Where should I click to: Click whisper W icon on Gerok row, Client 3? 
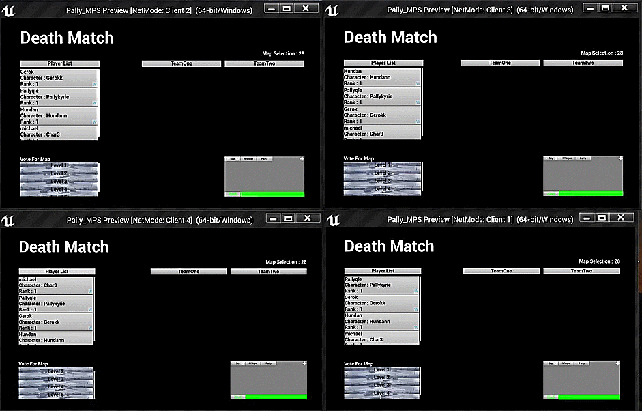pyautogui.click(x=418, y=122)
